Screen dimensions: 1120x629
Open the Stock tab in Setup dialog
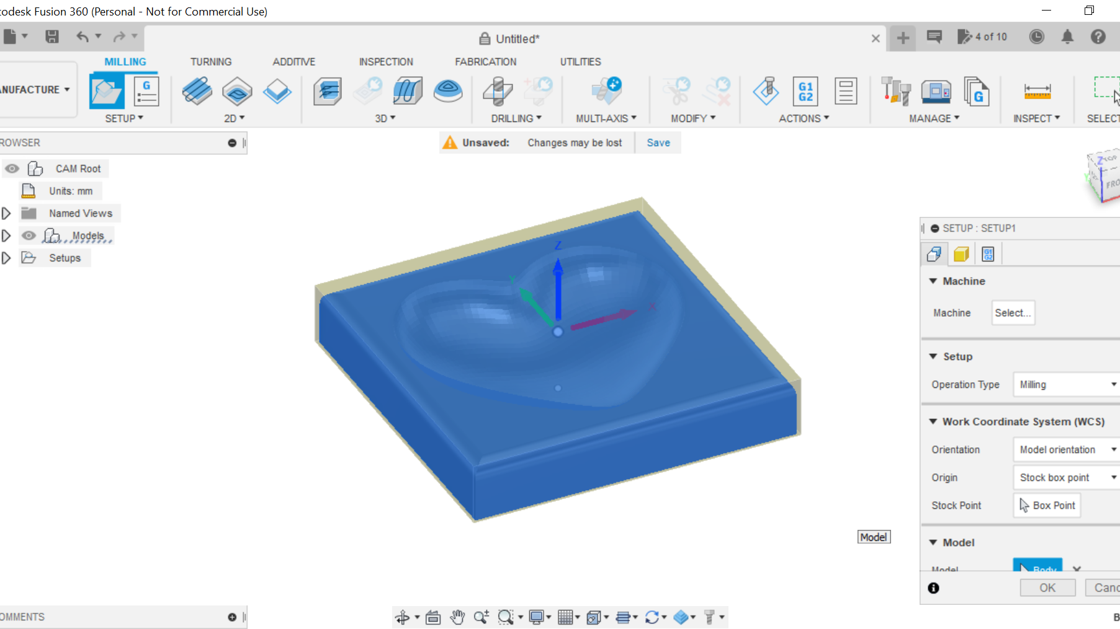click(961, 254)
